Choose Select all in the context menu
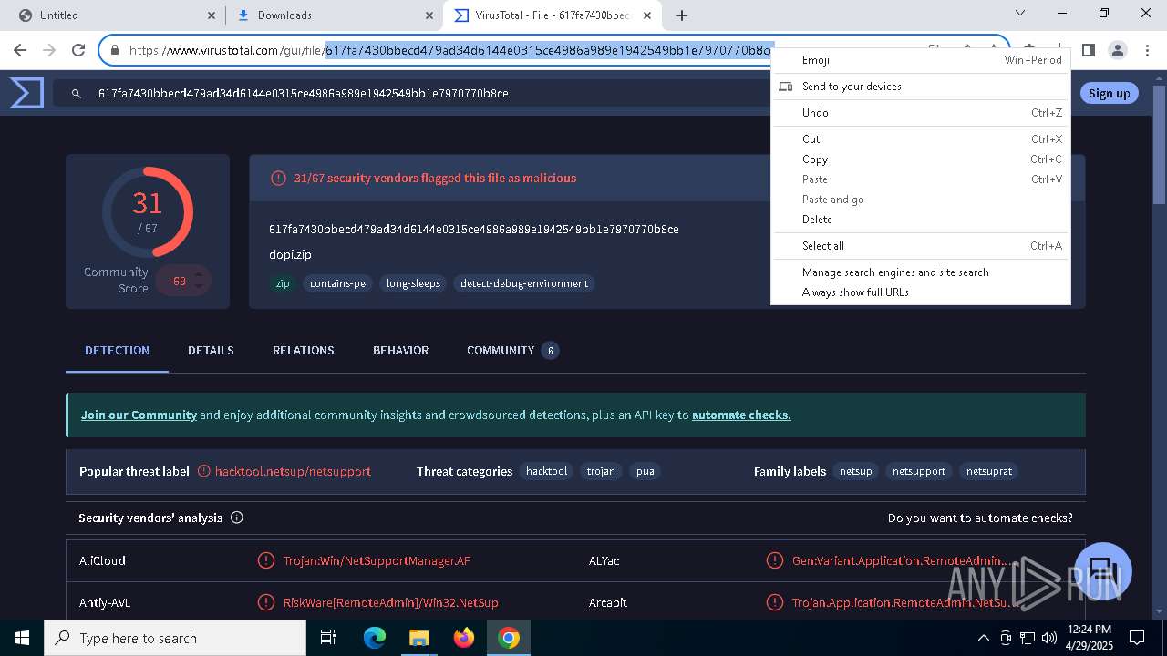This screenshot has width=1167, height=656. pos(921,246)
